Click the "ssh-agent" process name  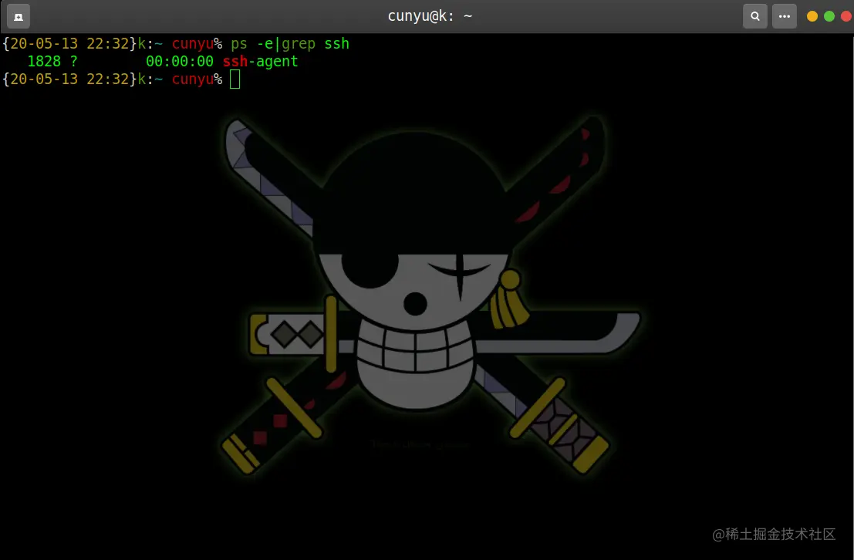[260, 62]
